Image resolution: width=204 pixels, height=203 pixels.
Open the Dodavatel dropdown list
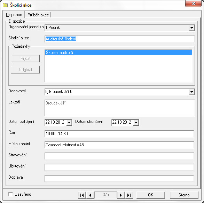pos(191,92)
